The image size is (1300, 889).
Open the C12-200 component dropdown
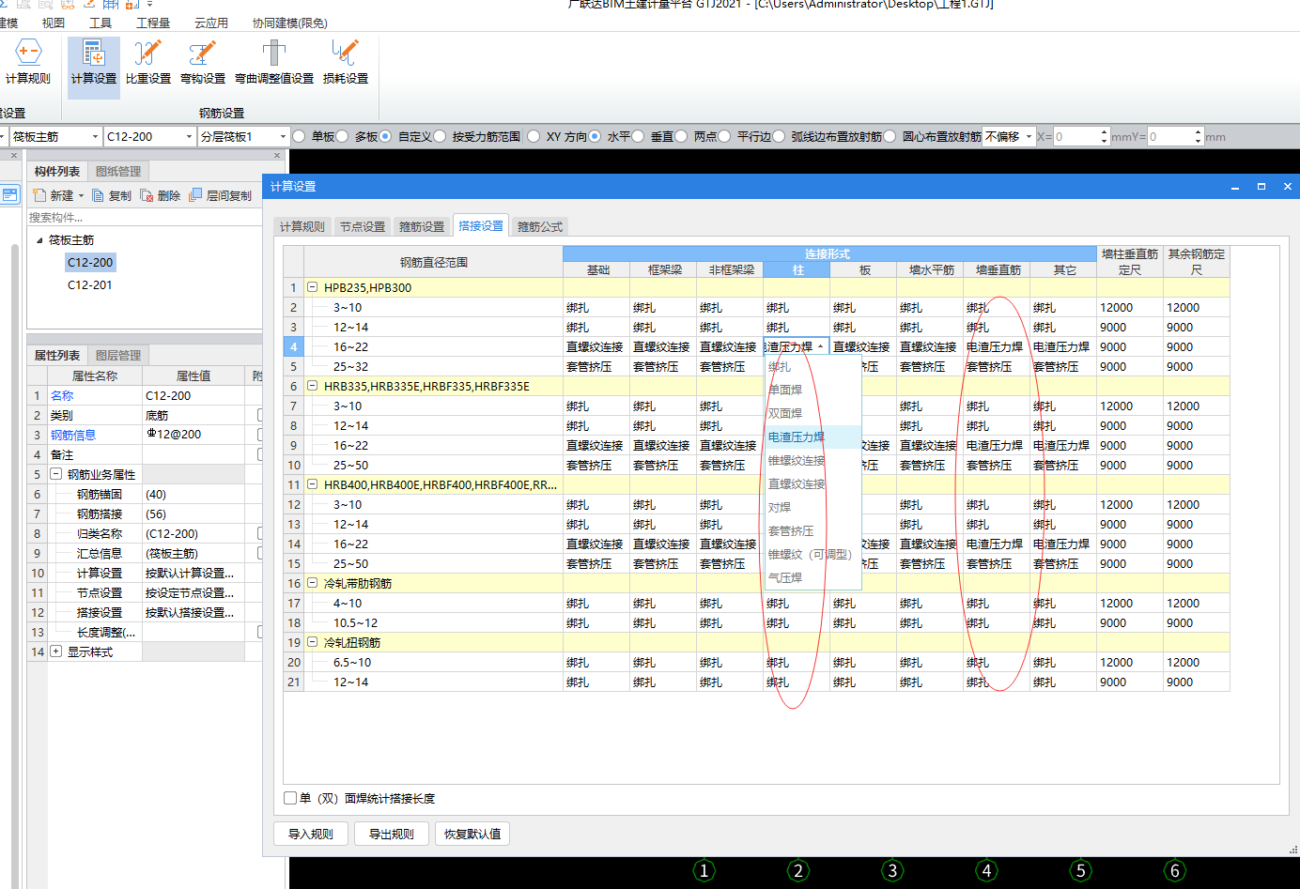coord(189,137)
